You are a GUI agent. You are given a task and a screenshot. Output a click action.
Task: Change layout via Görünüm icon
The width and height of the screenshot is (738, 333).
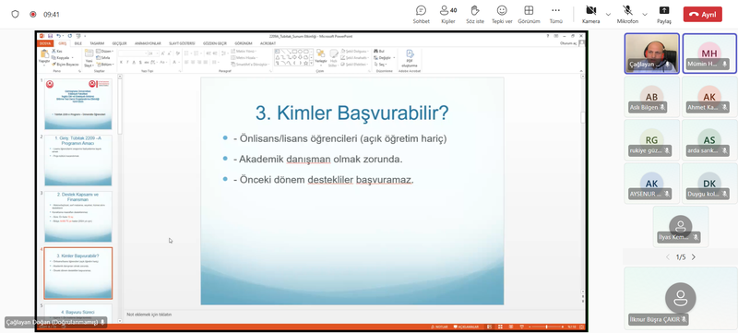point(529,15)
